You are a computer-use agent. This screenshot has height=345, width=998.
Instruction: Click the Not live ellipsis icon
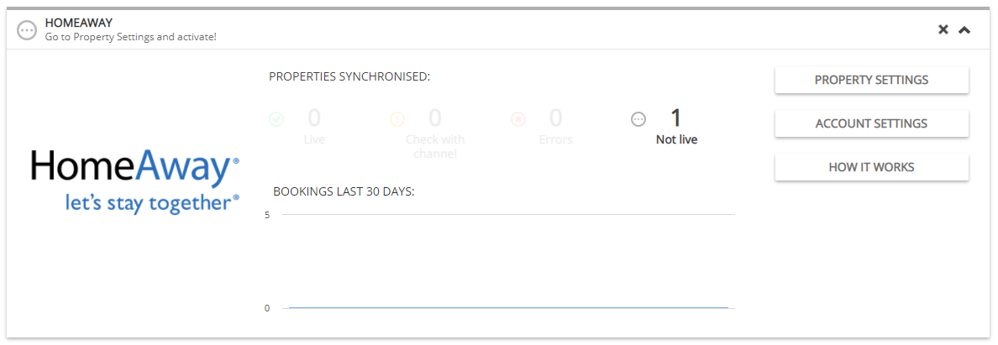coord(638,119)
